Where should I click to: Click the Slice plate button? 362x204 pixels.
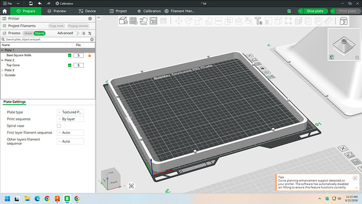pos(315,11)
